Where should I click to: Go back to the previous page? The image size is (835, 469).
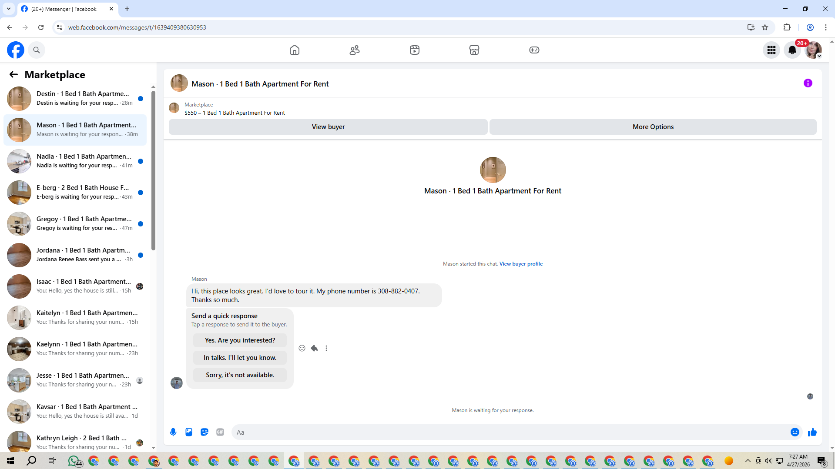10,27
